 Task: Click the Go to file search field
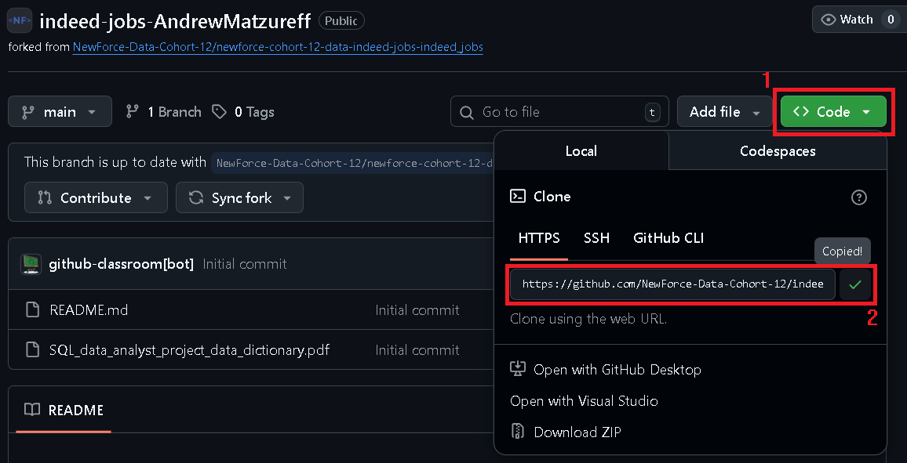(x=559, y=111)
